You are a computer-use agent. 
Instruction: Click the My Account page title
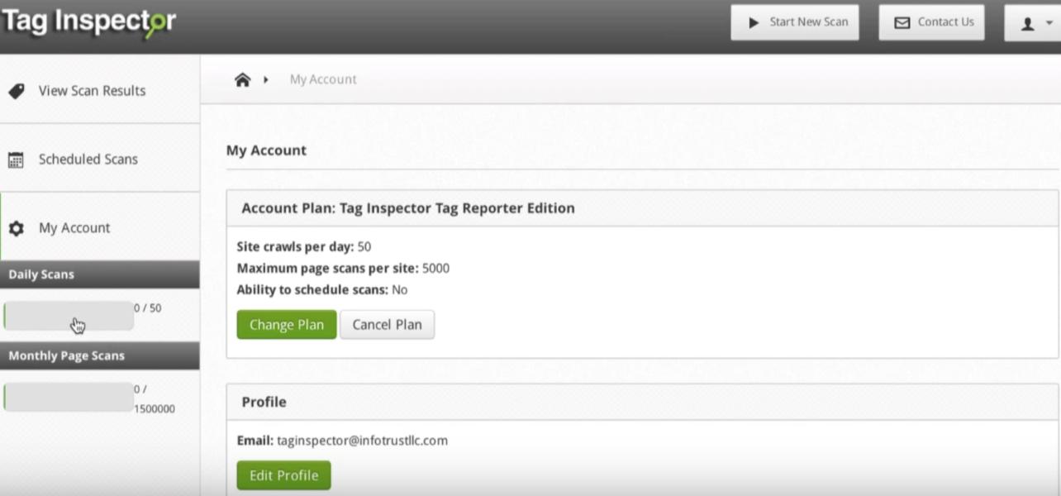tap(266, 150)
